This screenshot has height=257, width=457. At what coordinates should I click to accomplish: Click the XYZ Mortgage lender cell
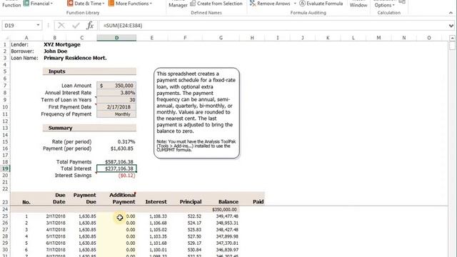coord(62,44)
